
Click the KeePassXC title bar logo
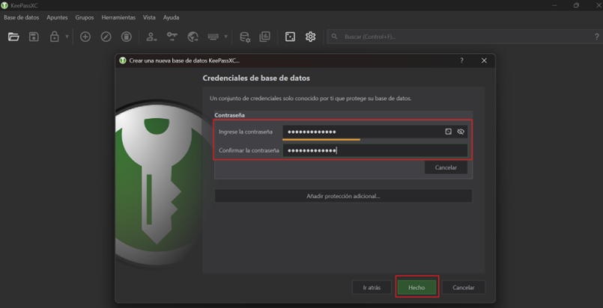pyautogui.click(x=4, y=5)
